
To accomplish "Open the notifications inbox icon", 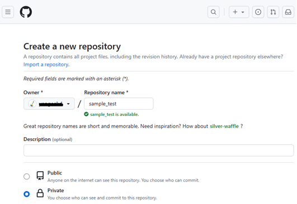I will pyautogui.click(x=288, y=12).
